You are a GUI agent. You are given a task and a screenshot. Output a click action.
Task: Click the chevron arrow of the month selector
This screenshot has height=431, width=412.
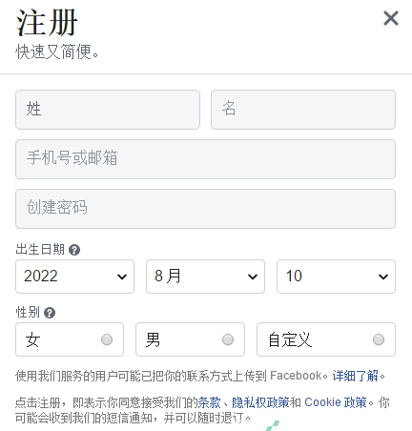[x=253, y=277]
